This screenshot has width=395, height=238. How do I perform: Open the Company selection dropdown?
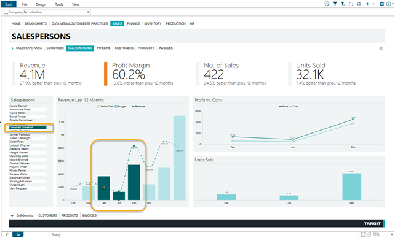click(x=88, y=12)
